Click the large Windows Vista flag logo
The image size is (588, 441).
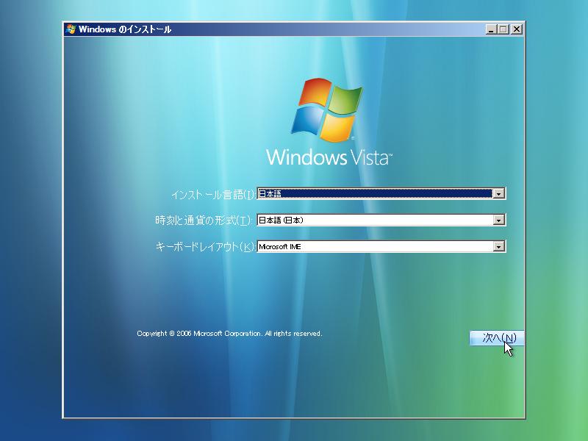327,110
